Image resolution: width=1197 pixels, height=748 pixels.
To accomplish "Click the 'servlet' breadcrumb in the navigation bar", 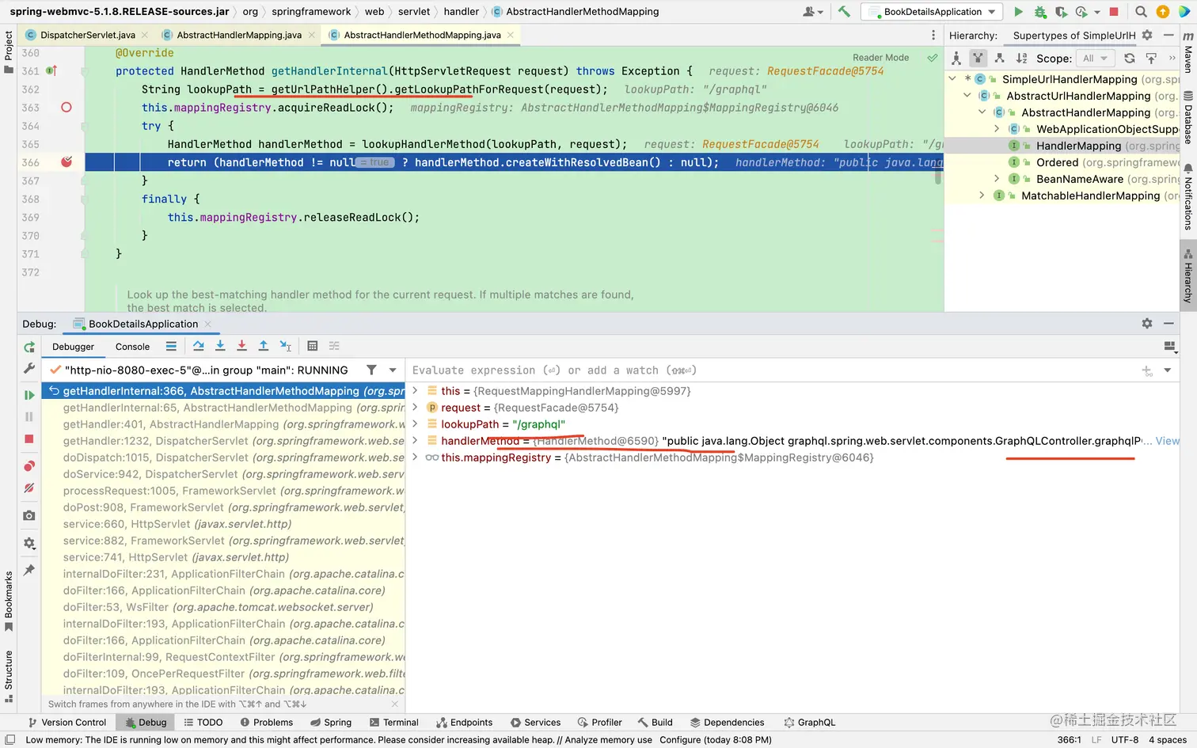I will [414, 12].
